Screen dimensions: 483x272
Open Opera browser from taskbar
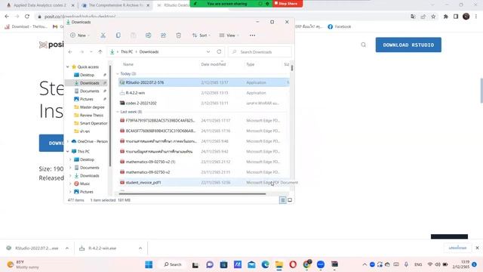click(293, 264)
